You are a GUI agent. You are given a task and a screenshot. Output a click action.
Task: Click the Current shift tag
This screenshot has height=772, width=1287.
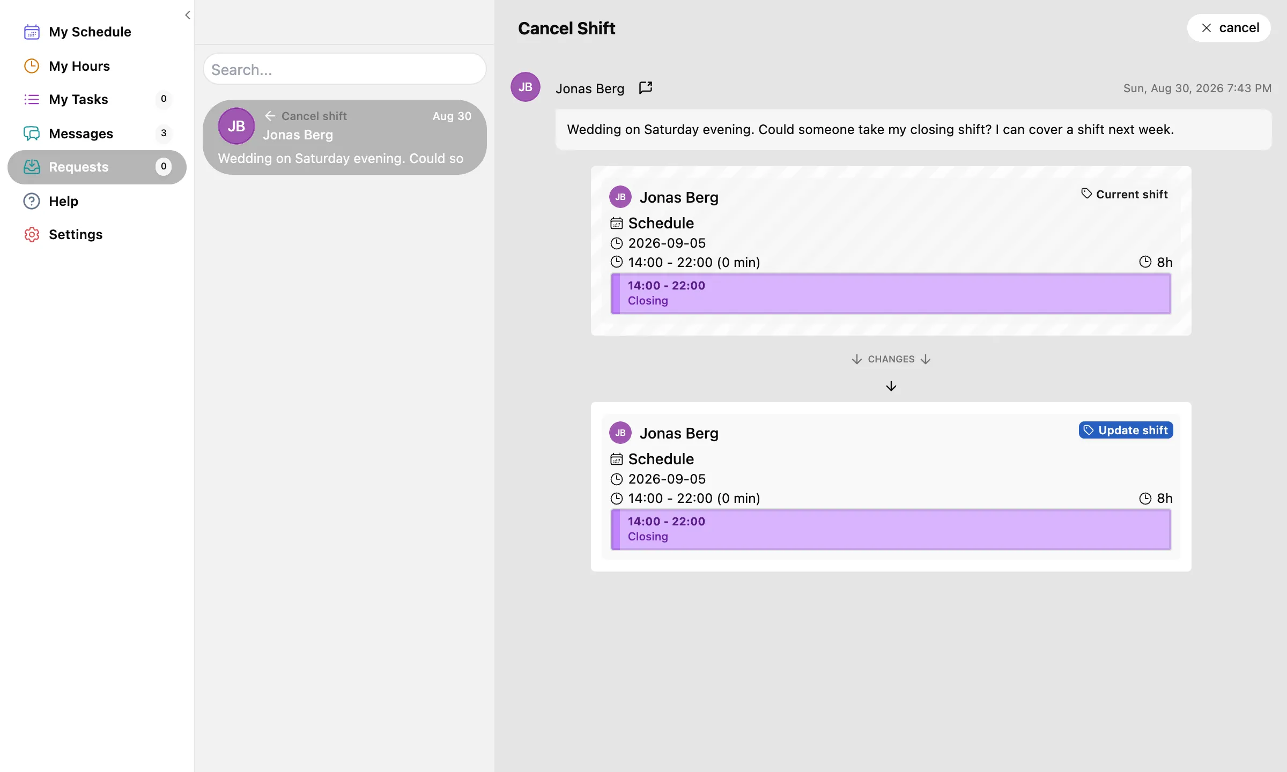[1125, 194]
